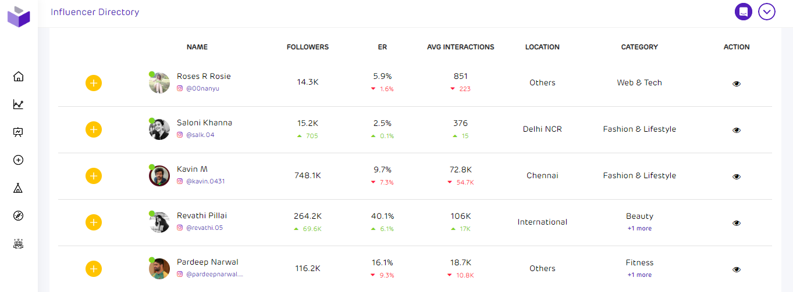Open the compass icon in sidebar
The image size is (793, 292).
[x=19, y=216]
